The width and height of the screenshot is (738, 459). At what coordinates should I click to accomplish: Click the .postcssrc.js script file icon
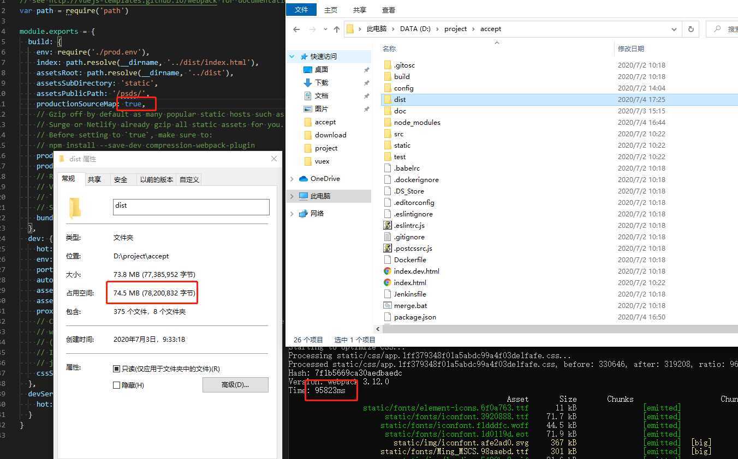pos(388,248)
